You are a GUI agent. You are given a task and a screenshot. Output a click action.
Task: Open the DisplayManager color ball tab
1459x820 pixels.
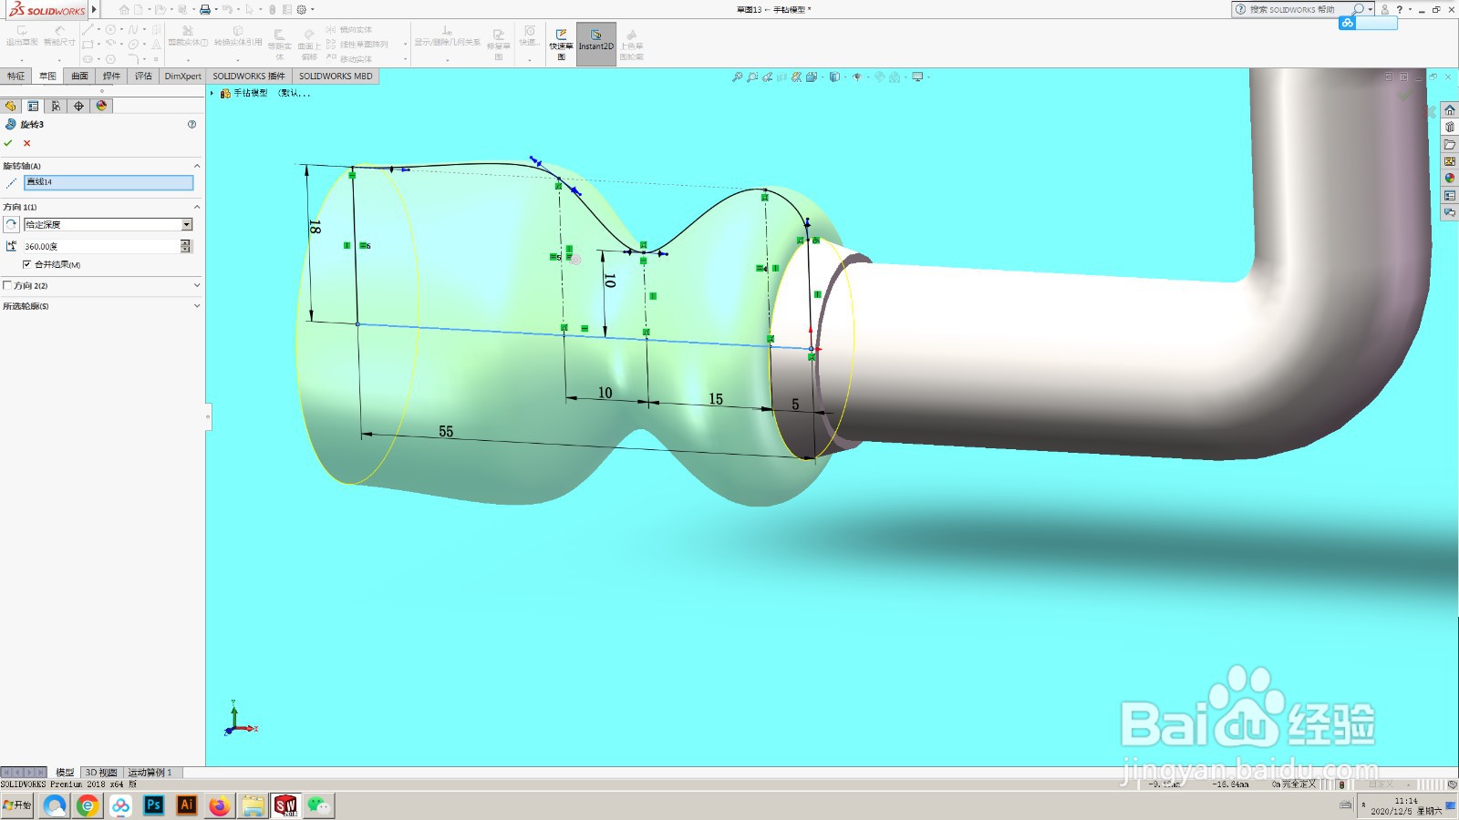[x=102, y=106]
